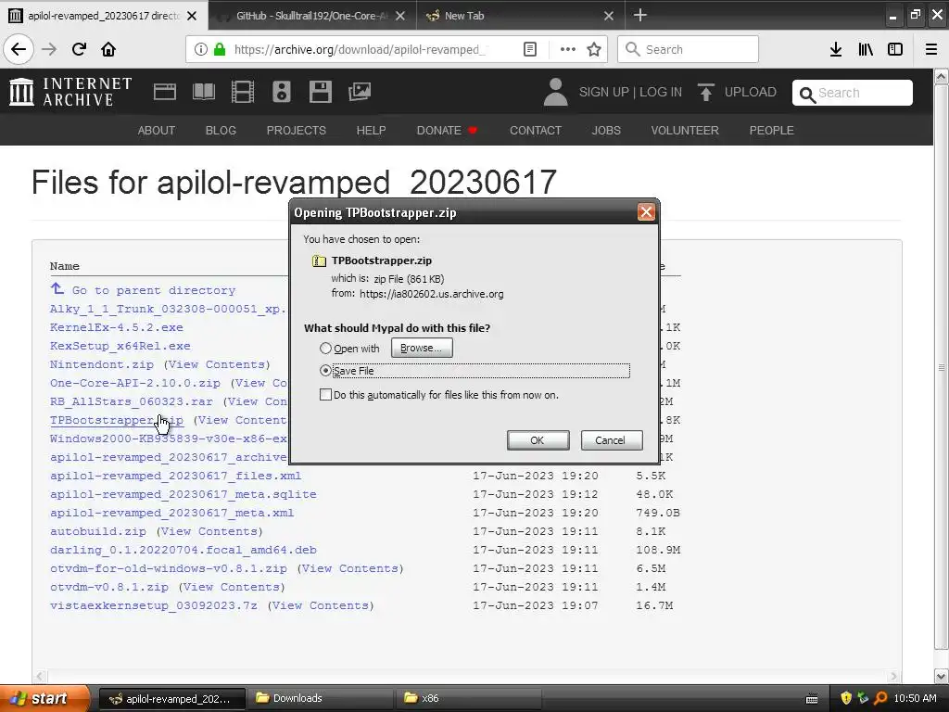The image size is (949, 712).
Task: Check Do this automatically for files
Action: tap(325, 395)
